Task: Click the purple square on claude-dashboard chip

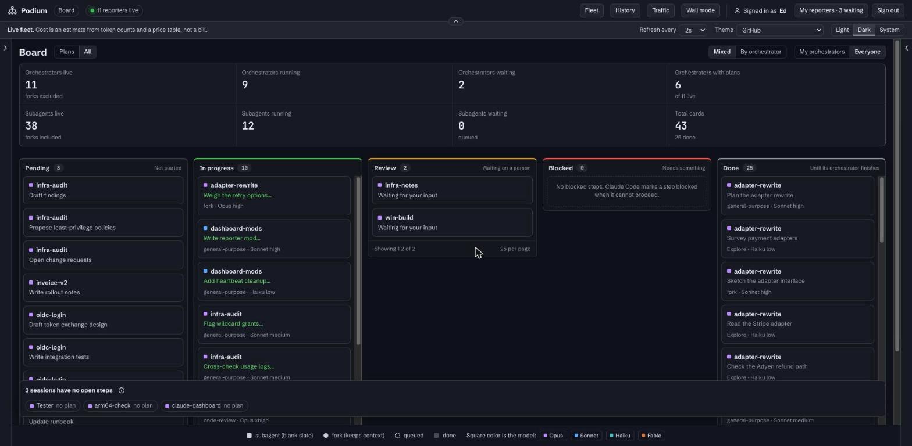Action: coord(167,406)
